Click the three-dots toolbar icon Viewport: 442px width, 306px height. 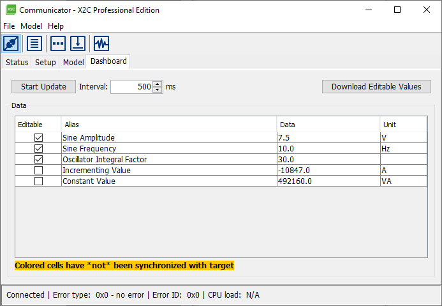tap(58, 43)
